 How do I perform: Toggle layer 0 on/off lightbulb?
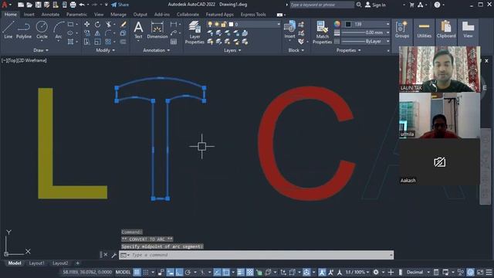point(210,24)
